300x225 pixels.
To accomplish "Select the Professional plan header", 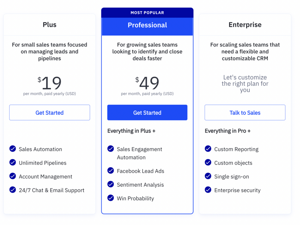I will [x=147, y=25].
